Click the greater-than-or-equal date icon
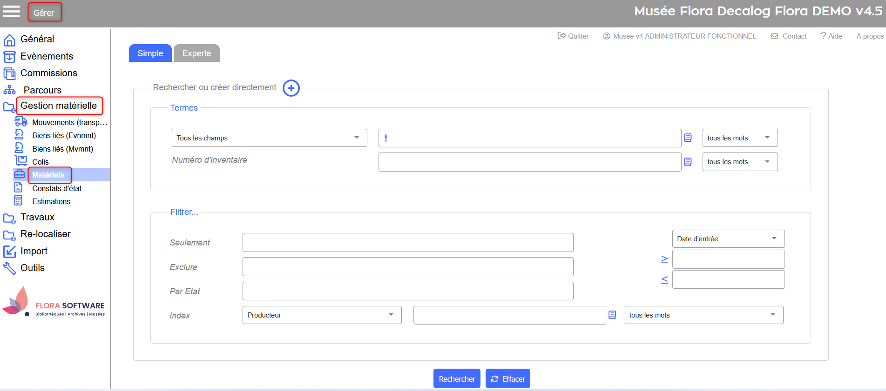The image size is (886, 391). (x=664, y=259)
